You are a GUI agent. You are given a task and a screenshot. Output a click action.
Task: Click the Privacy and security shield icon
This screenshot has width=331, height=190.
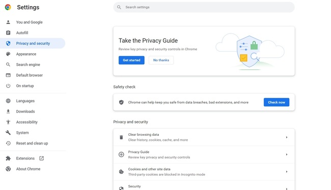(8, 43)
